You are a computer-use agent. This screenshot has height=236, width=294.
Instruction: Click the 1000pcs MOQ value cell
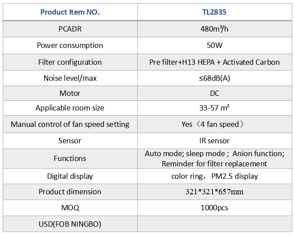214,208
